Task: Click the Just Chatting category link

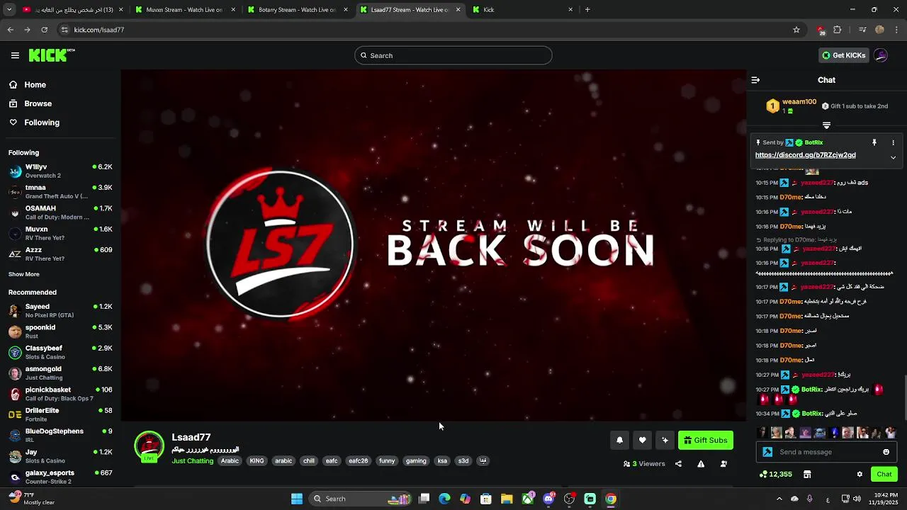Action: coord(192,461)
